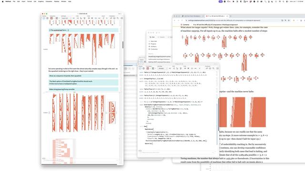Select New chat in the sidebar
Viewport: 305px width, 171px height.
click(x=153, y=41)
